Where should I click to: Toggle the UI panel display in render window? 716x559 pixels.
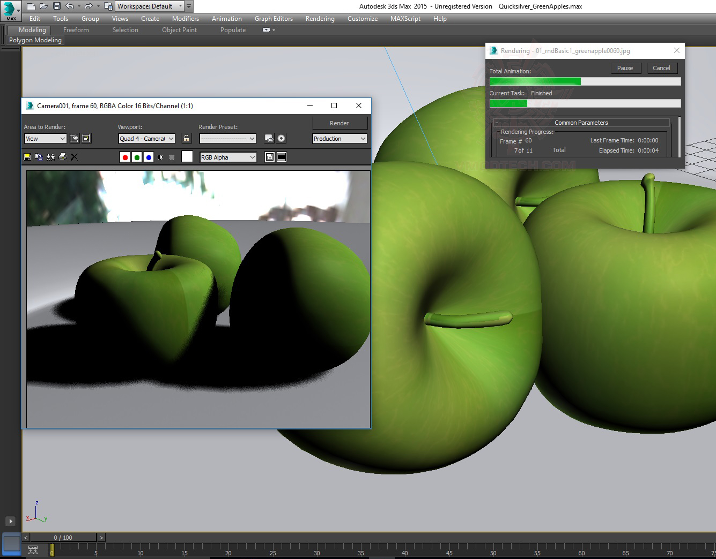(282, 157)
